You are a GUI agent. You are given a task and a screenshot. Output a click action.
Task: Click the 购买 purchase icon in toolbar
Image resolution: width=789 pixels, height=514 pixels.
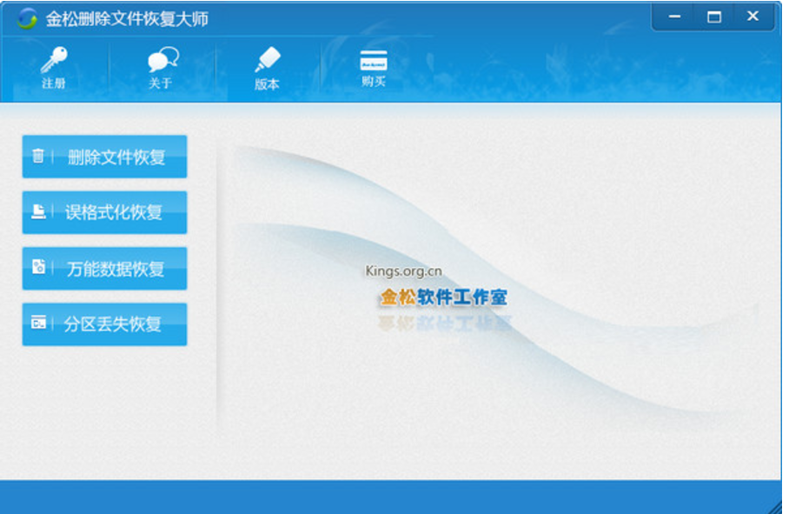[x=374, y=62]
